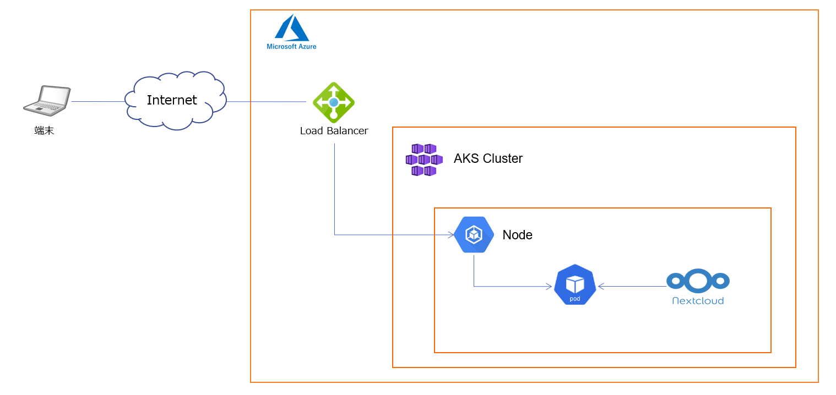Select the pod label under the cube icon
The width and height of the screenshot is (836, 395).
point(574,299)
